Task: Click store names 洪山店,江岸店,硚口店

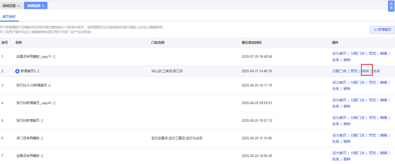Action: coord(167,71)
